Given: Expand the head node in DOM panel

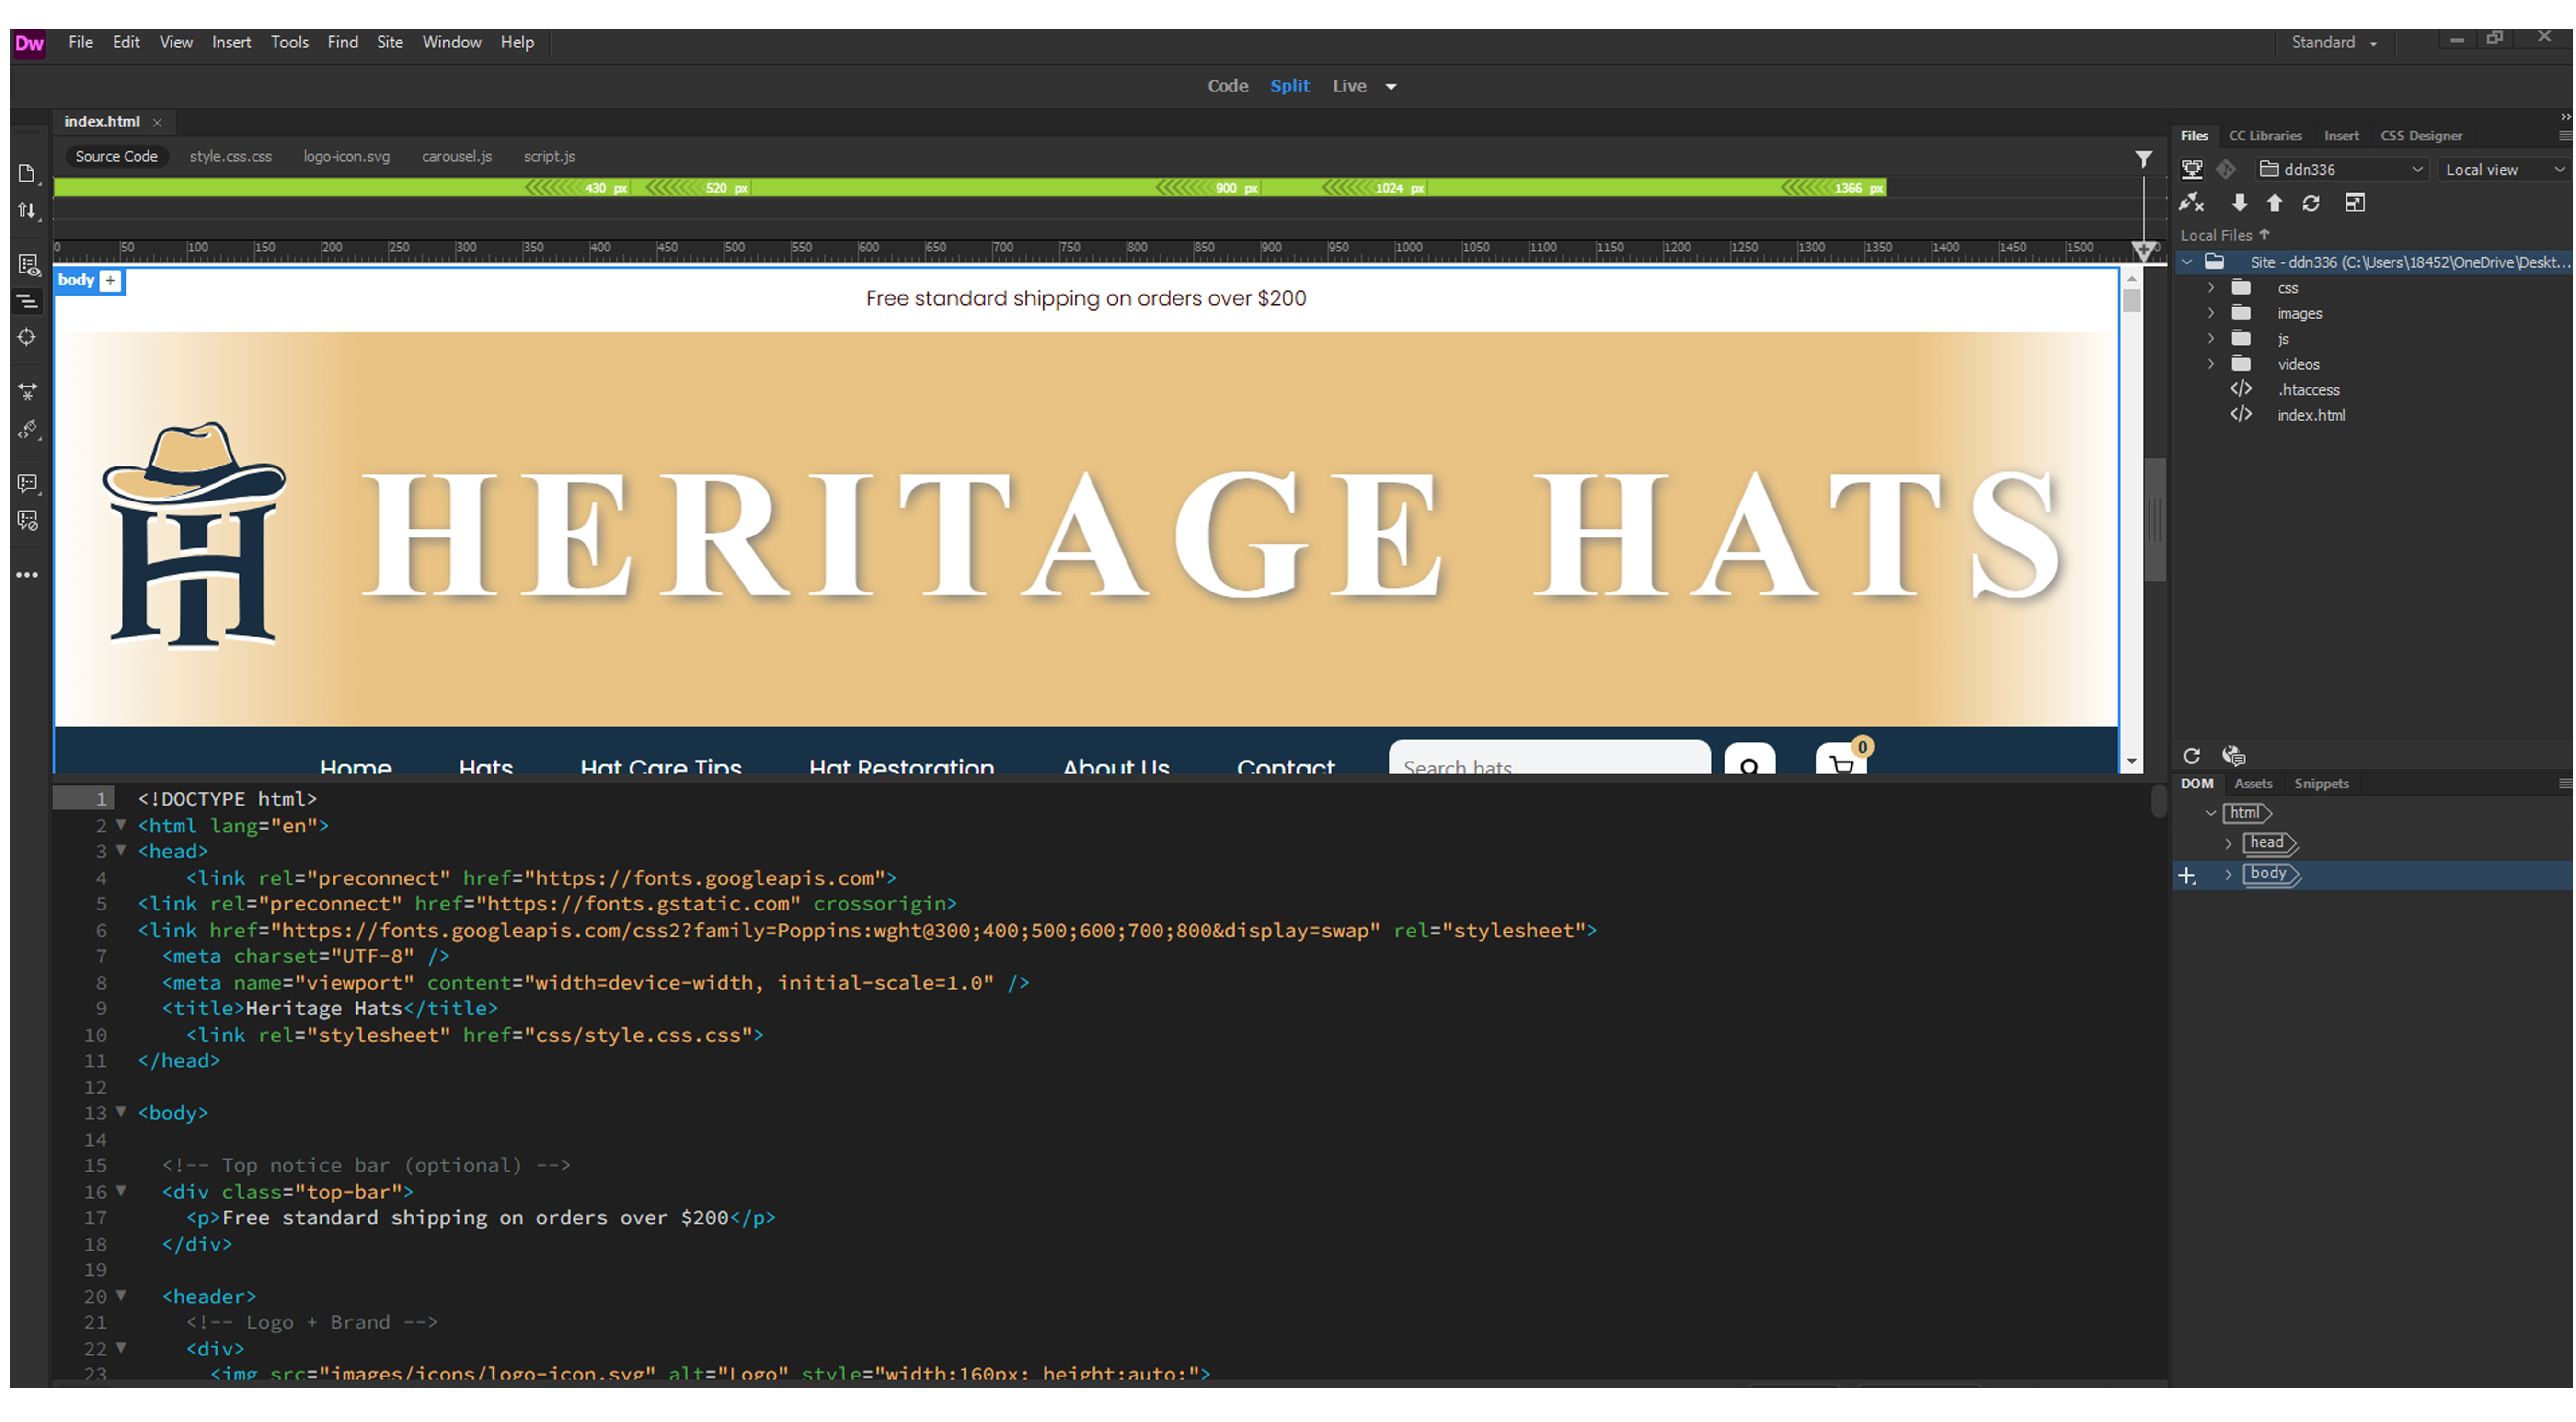Looking at the screenshot, I should pyautogui.click(x=2228, y=843).
